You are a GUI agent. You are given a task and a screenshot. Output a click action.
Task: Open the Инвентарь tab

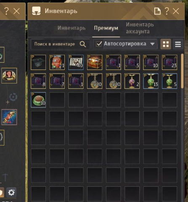(71, 28)
